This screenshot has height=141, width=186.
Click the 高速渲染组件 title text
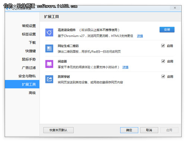(x=67, y=30)
